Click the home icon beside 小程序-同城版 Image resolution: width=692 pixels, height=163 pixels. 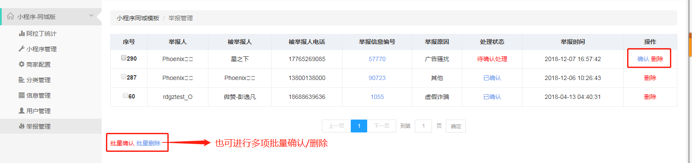click(x=10, y=16)
